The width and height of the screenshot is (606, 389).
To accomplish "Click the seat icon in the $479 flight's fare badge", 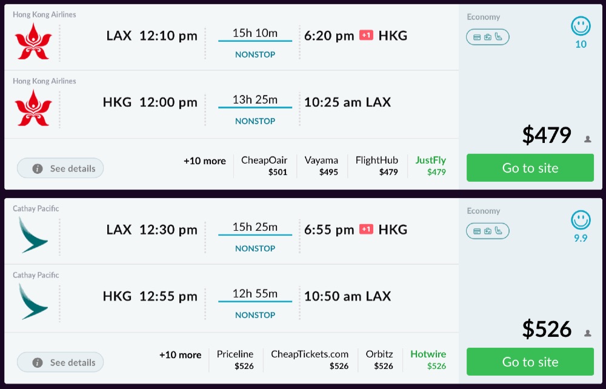I will 499,37.
